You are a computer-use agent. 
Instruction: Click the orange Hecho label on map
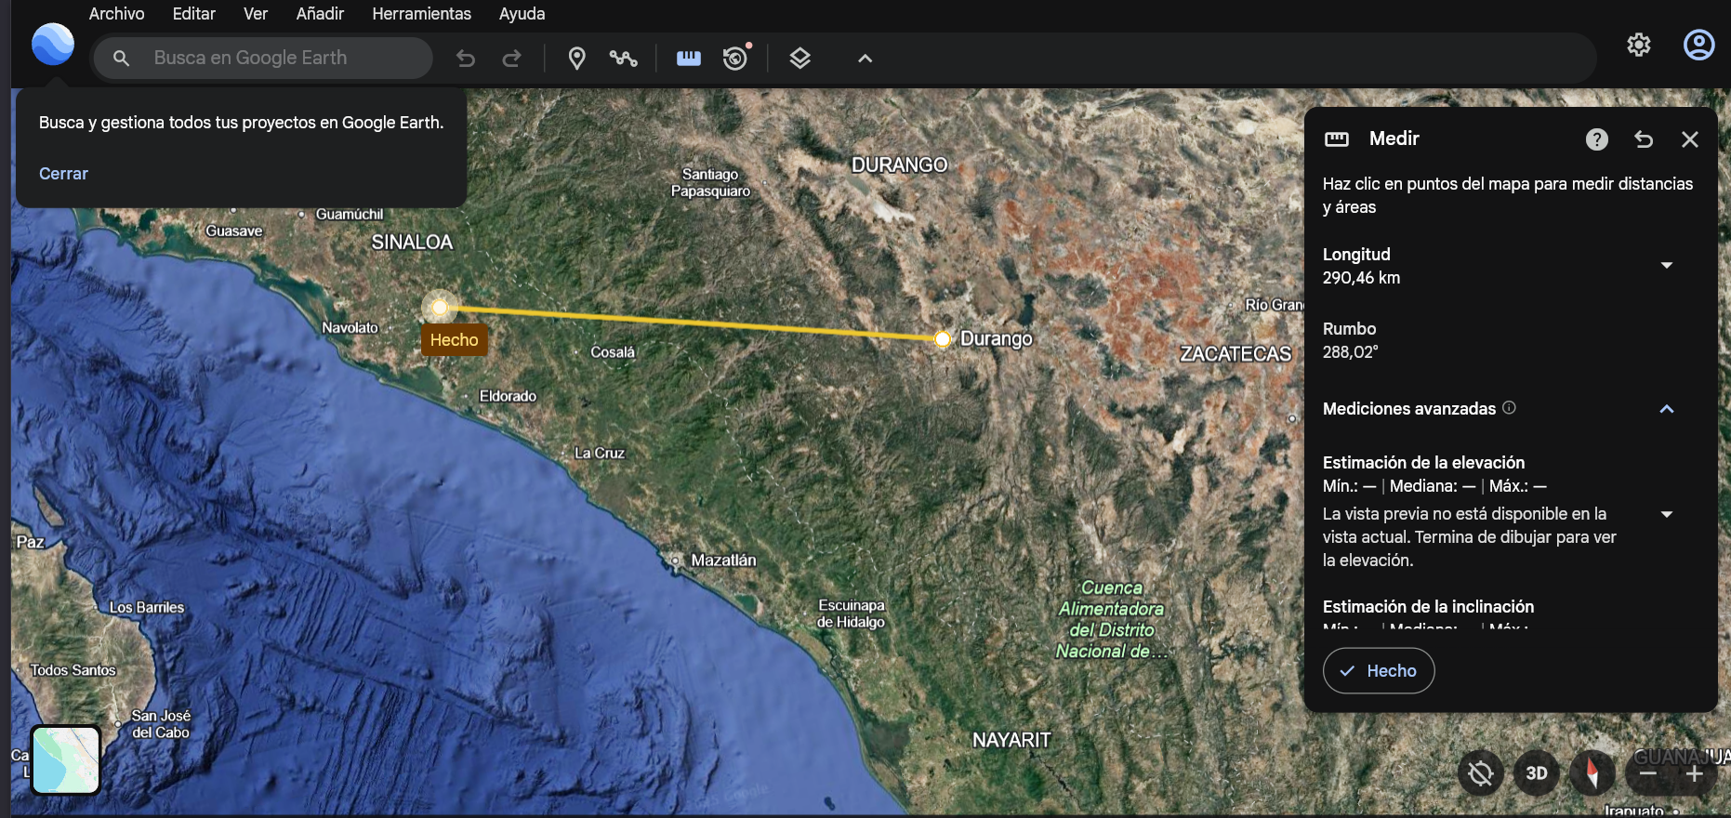tap(455, 340)
